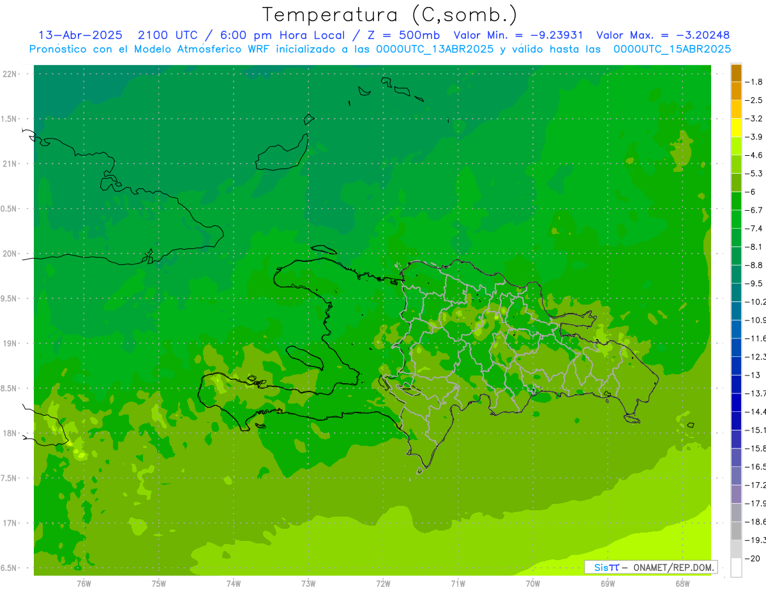
Task: Click the bright yellow swatch between -3.2 and -3.9
Action: (x=736, y=128)
